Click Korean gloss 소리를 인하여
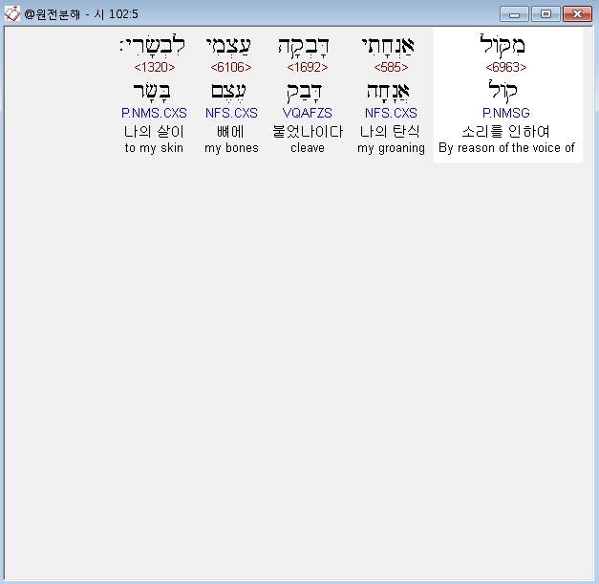 [x=506, y=132]
